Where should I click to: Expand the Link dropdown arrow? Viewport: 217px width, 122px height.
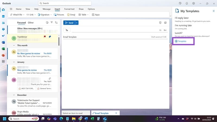tap(35, 15)
